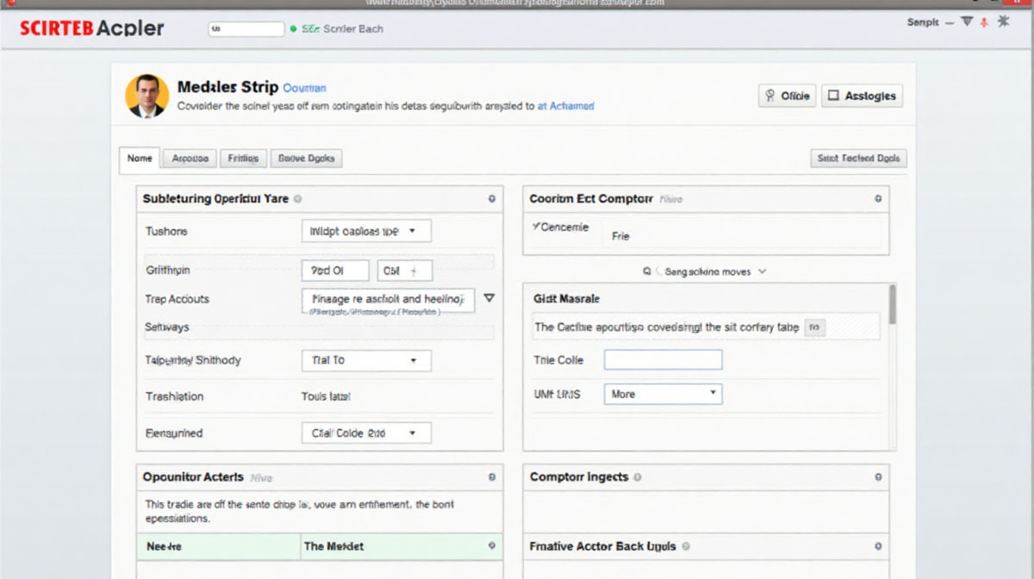
Task: Open the Taipeuriry Shithody dropdown
Action: point(366,360)
